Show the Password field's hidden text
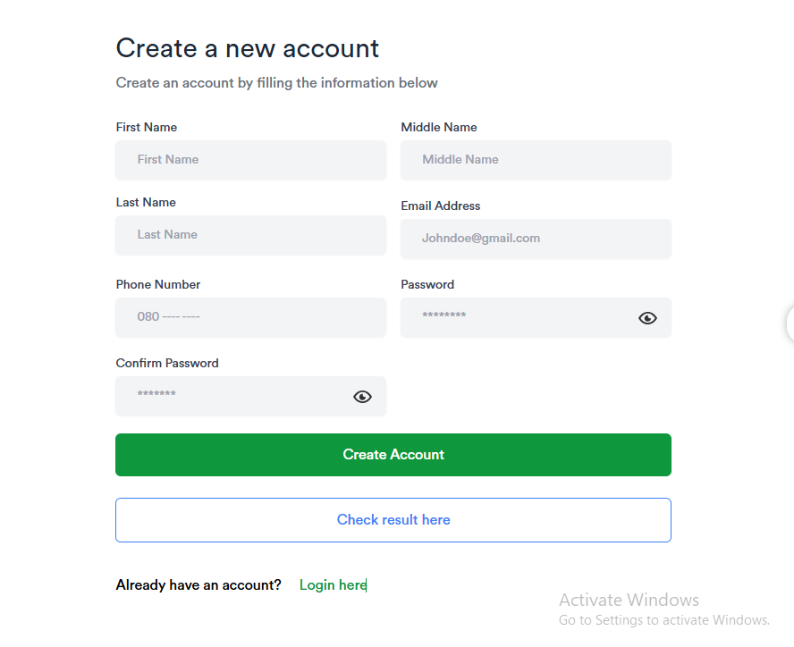This screenshot has width=794, height=647. pyautogui.click(x=647, y=318)
